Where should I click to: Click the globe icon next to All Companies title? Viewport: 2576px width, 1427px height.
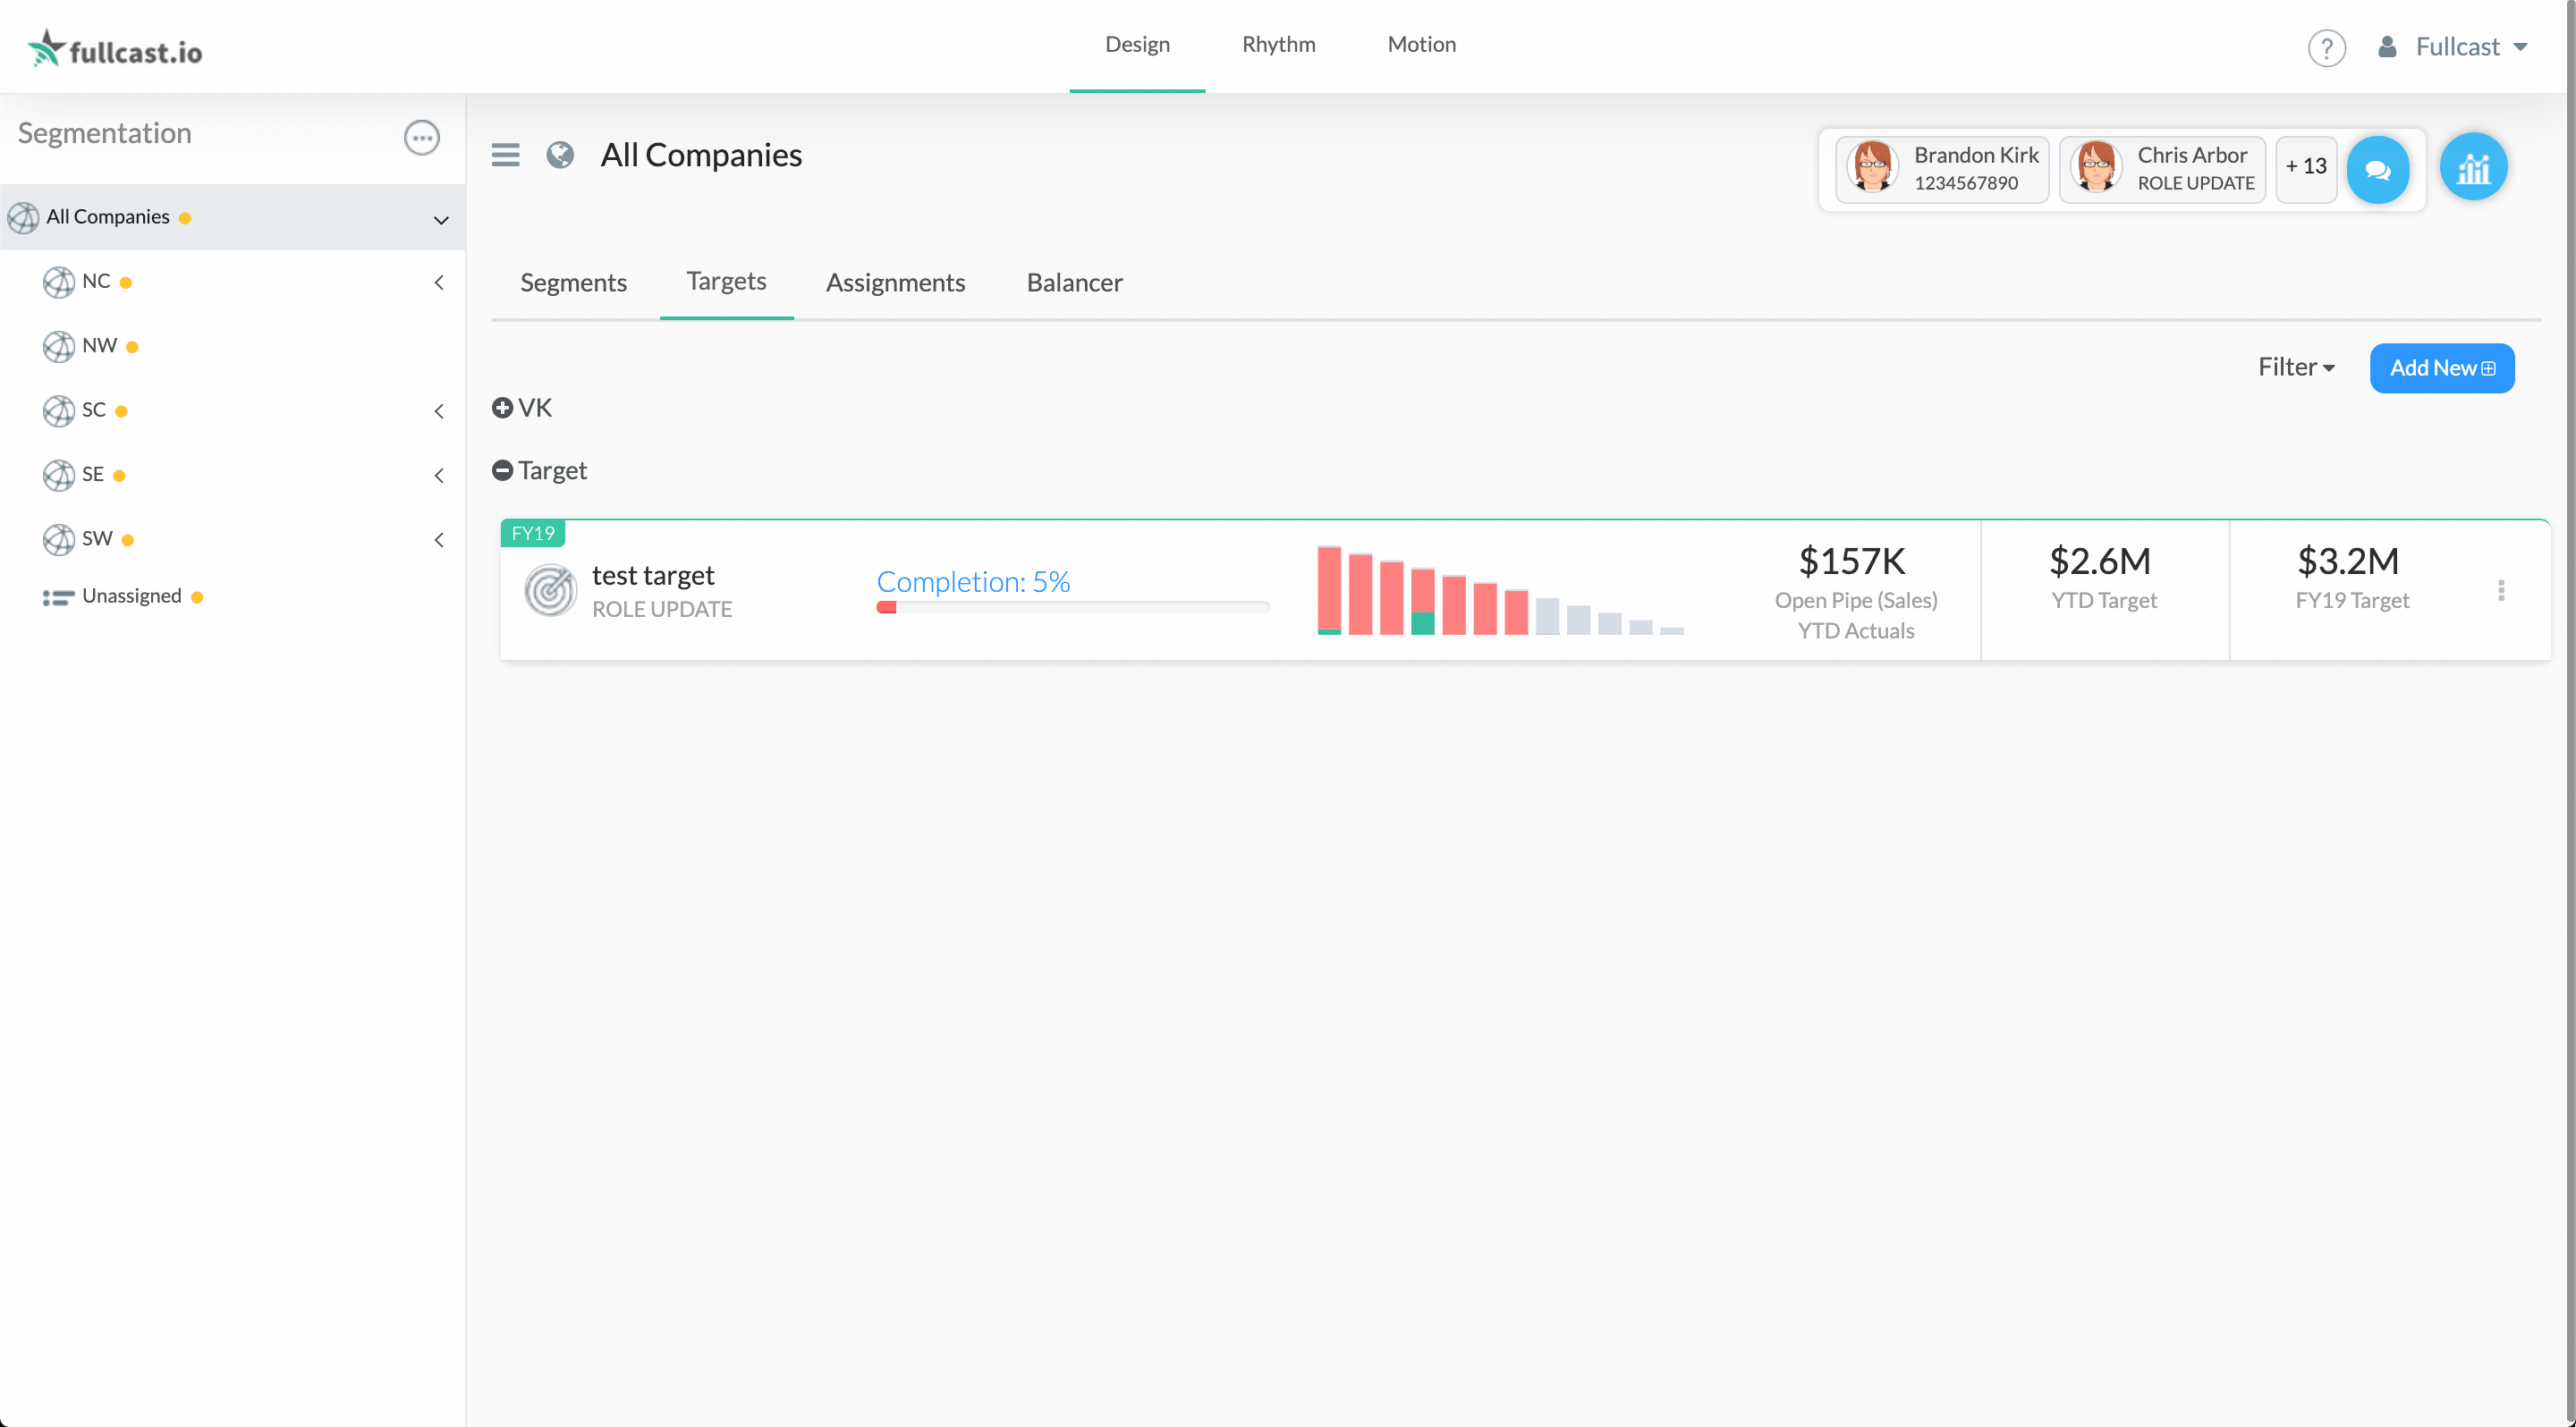560,155
